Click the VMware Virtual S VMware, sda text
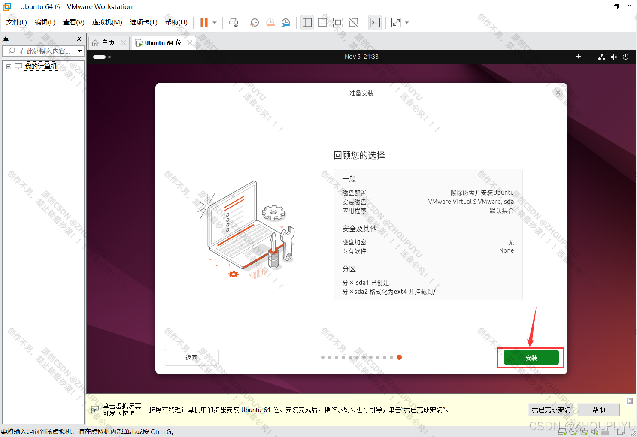 click(x=471, y=202)
